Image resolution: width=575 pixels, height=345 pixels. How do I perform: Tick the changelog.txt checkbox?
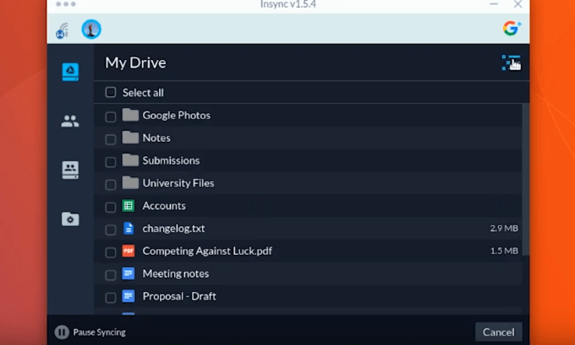tap(111, 230)
